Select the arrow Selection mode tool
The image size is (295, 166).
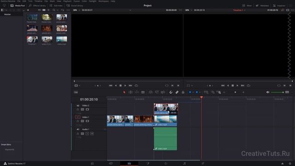pyautogui.click(x=124, y=92)
